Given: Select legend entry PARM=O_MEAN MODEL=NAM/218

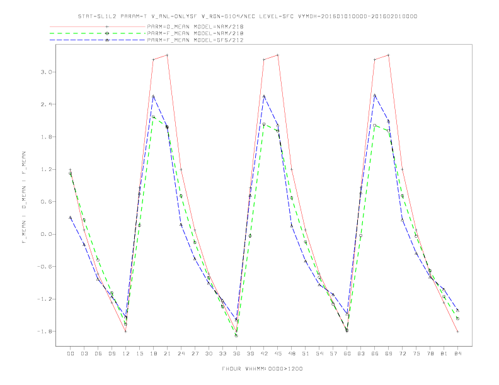Looking at the screenshot, I should pos(195,26).
